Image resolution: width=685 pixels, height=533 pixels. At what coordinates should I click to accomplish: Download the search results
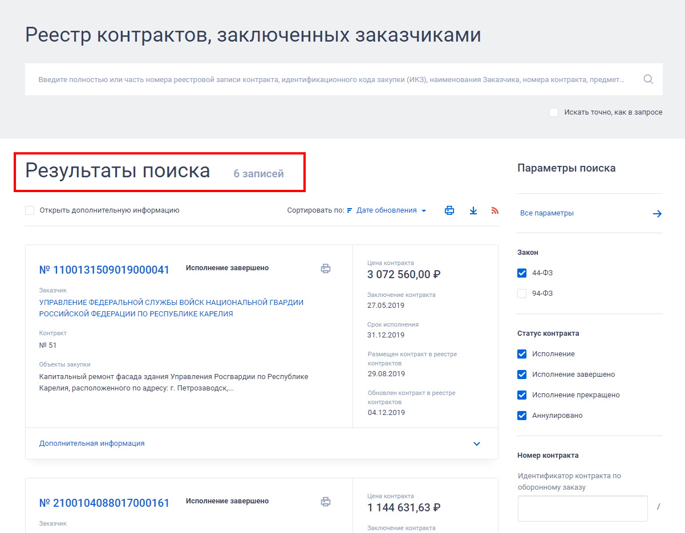click(x=473, y=210)
